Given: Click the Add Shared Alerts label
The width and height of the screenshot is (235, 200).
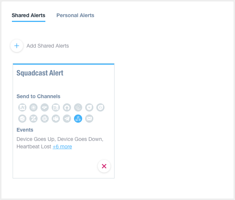Looking at the screenshot, I should (48, 46).
